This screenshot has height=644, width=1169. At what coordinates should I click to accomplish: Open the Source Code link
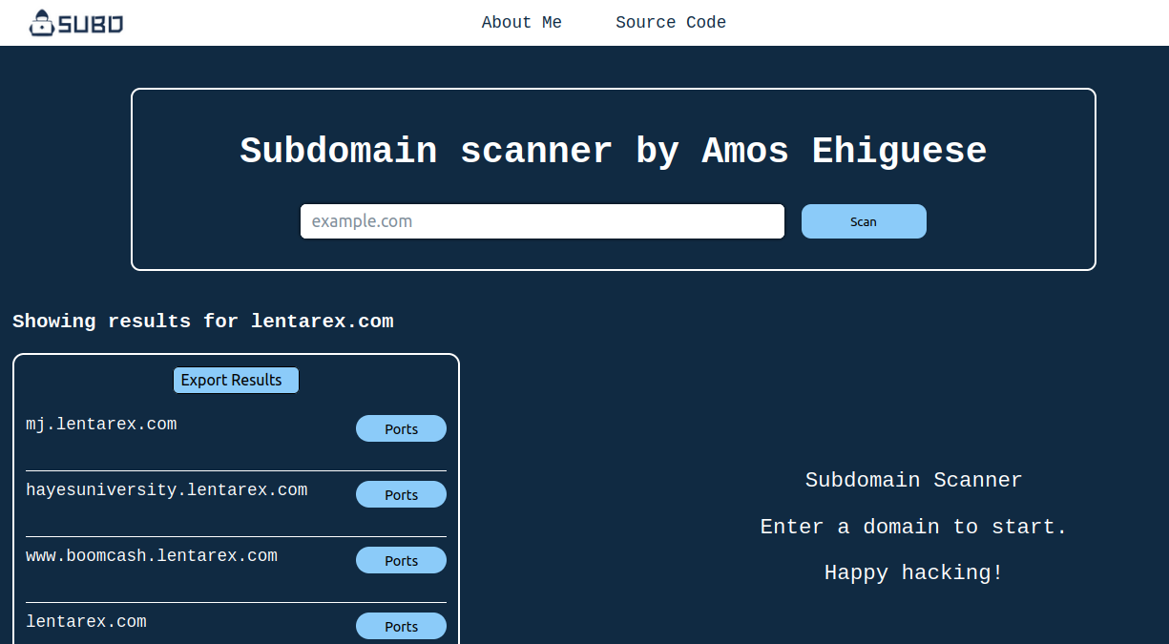click(x=671, y=22)
